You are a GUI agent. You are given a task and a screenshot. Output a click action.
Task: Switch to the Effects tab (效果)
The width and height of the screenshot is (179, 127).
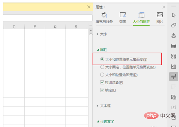[x=123, y=18]
